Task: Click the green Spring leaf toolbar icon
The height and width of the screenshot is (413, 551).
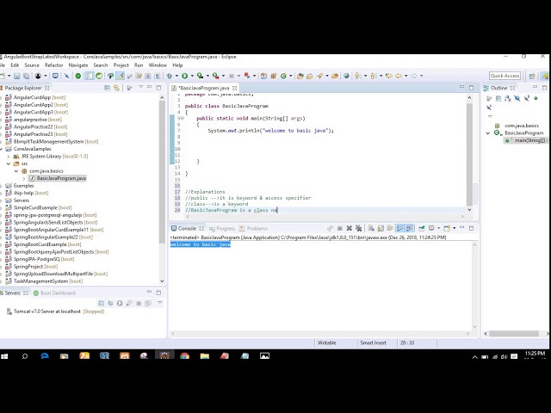Action: (x=99, y=76)
